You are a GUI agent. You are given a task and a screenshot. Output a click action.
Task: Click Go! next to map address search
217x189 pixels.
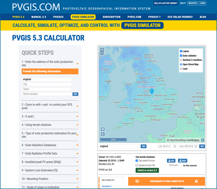[144, 146]
